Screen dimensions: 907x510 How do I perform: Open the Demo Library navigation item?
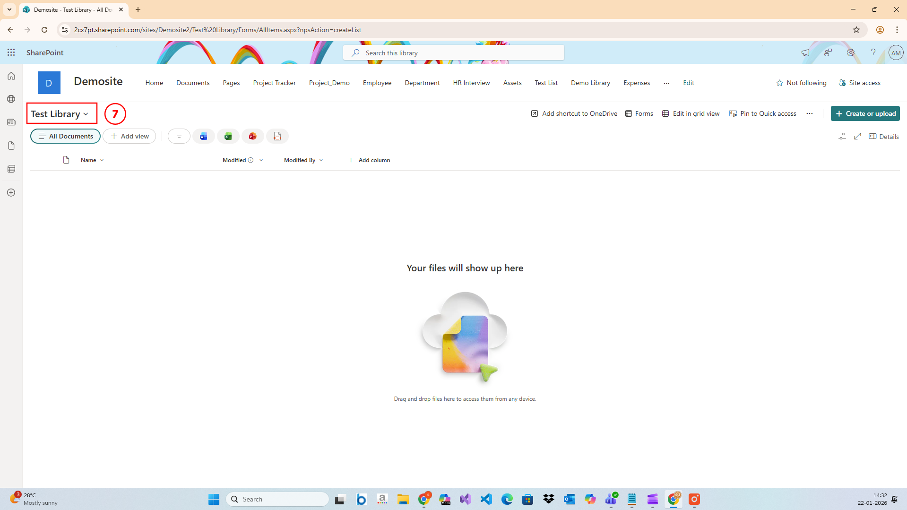pyautogui.click(x=590, y=83)
